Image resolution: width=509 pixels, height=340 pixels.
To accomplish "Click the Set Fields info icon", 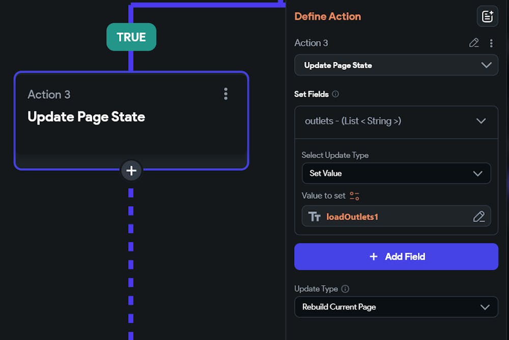I will pos(335,94).
